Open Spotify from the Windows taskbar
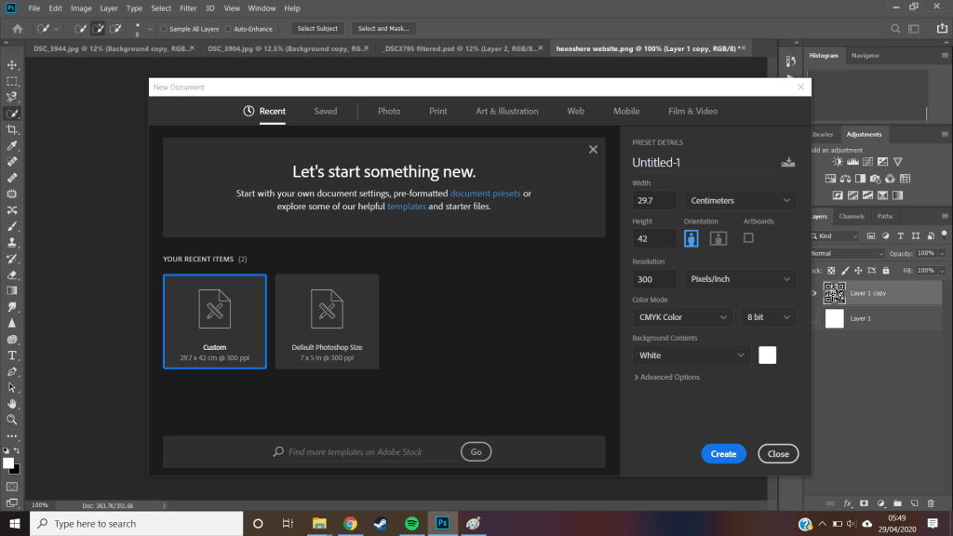 [x=412, y=523]
